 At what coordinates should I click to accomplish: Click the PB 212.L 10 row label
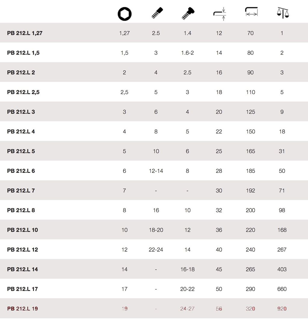tap(23, 230)
